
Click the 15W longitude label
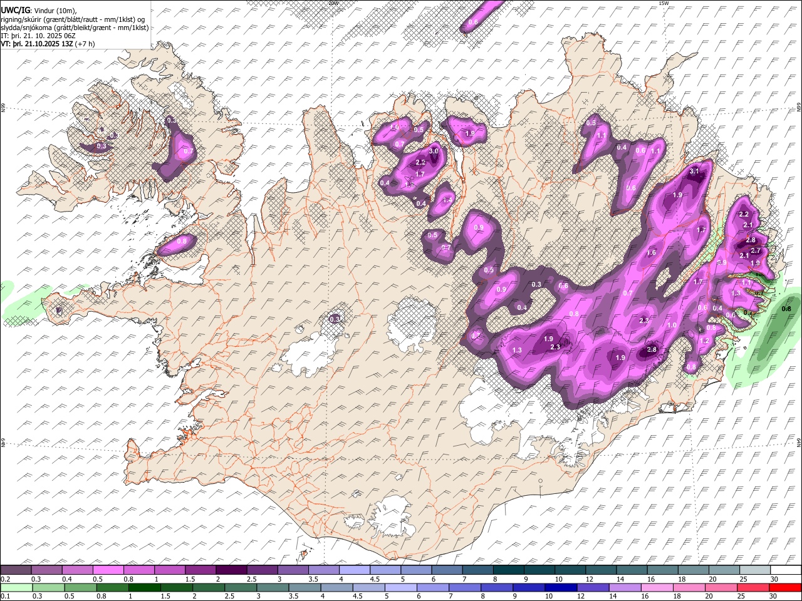tap(664, 3)
